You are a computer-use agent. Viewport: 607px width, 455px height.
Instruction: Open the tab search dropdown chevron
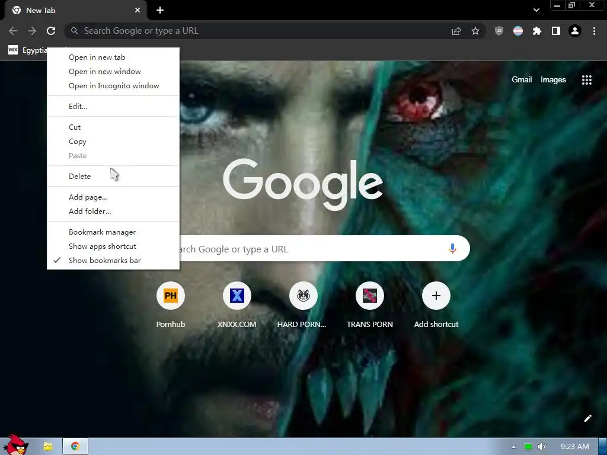pos(536,10)
